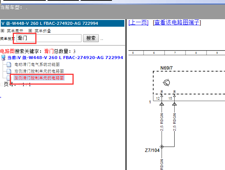Open 电动滑门电气系统功能图 tree item
The image size is (225, 170).
click(37, 64)
